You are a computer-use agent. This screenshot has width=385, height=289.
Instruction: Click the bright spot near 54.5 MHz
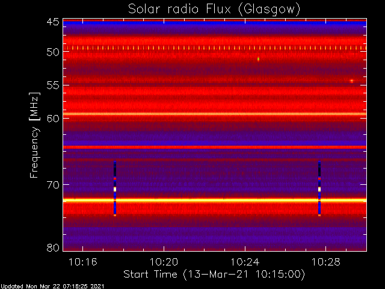coord(351,81)
